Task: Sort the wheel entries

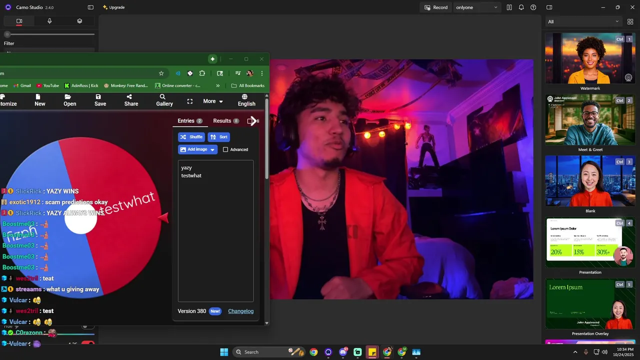Action: [x=219, y=137]
